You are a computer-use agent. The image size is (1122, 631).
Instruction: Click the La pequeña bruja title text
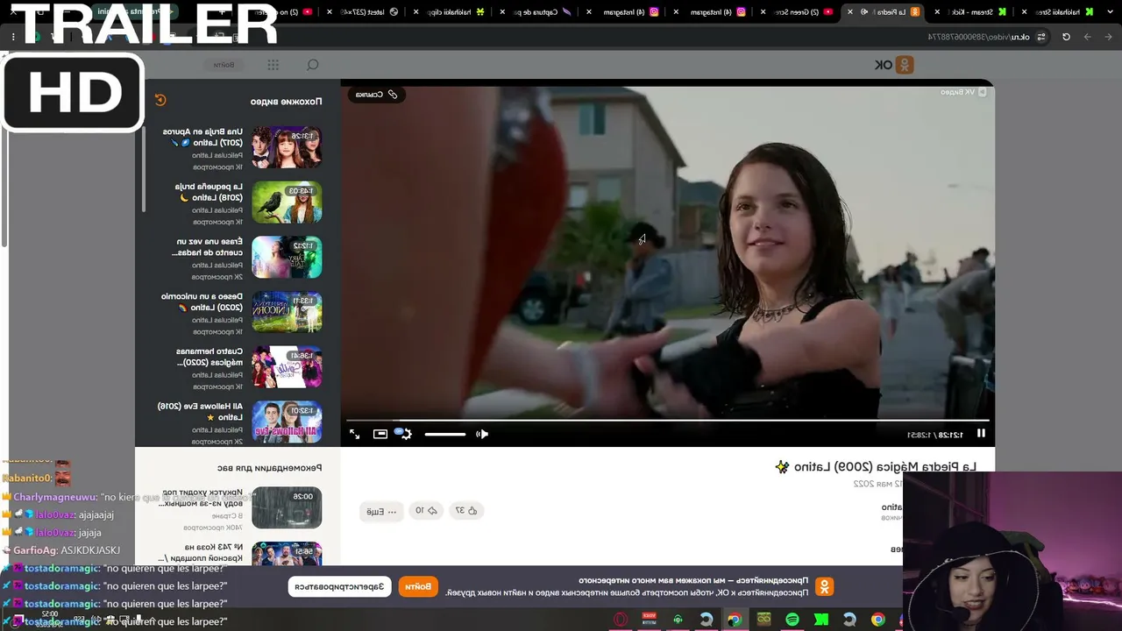[209, 192]
